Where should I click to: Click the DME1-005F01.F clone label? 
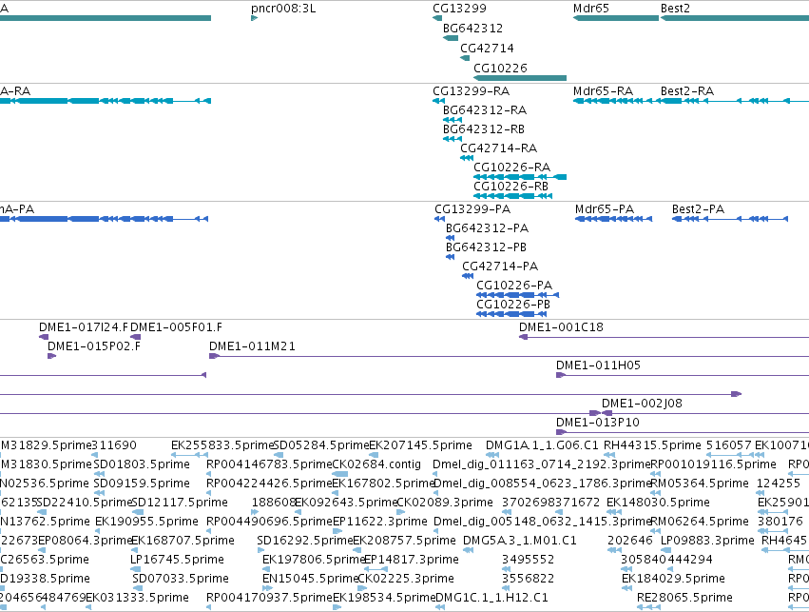177,328
